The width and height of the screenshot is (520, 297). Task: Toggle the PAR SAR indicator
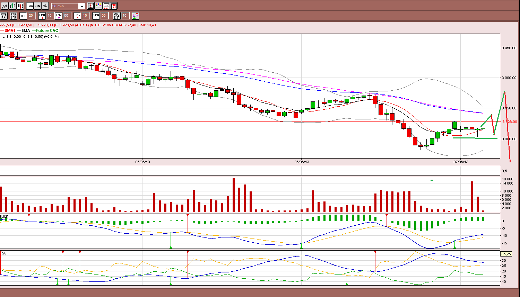point(14,16)
